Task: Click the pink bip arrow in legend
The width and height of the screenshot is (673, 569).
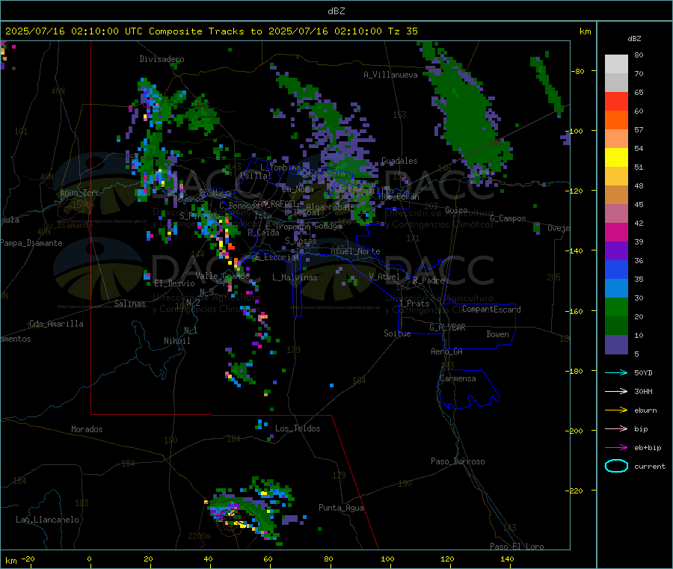Action: tap(616, 428)
